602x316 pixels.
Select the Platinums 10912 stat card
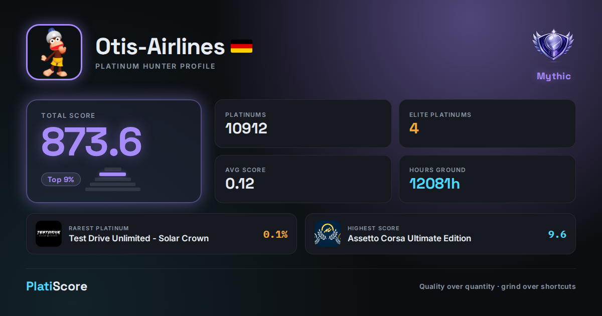[303, 123]
